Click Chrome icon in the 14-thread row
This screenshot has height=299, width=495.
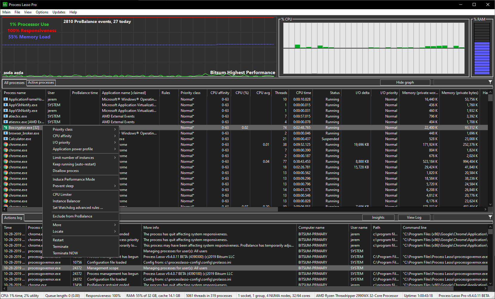[x=6, y=190]
